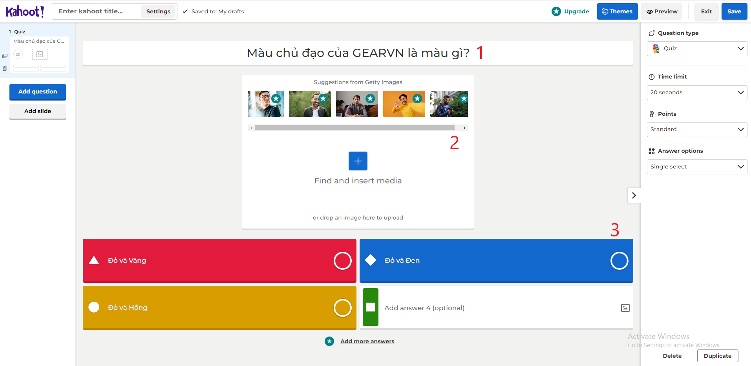Screen dimensions: 751x366
Task: Click the Enter kahoot title field
Action: point(97,11)
